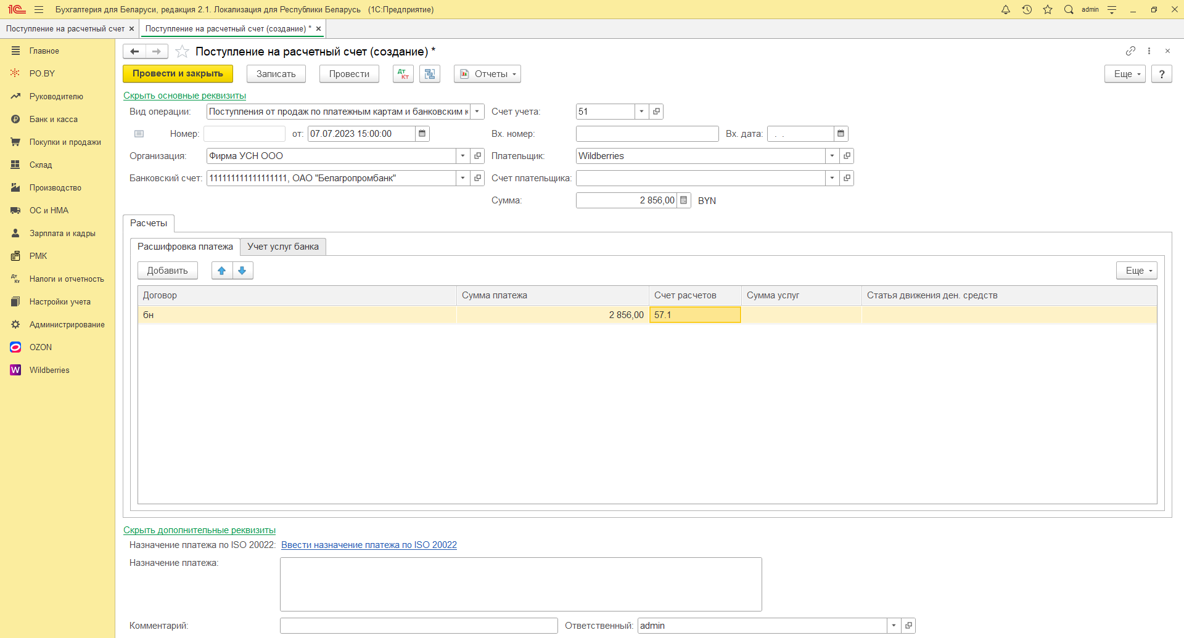The height and width of the screenshot is (638, 1184).
Task: Open form kebab menu three dots
Action: 1149,51
